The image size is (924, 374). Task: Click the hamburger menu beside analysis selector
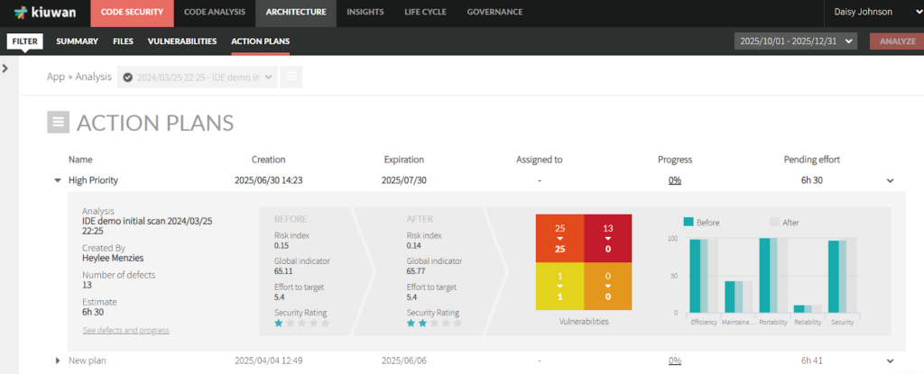(291, 77)
